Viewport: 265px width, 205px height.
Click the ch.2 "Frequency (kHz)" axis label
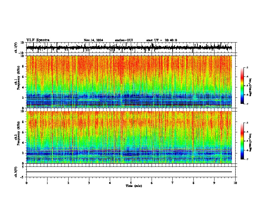point(18,133)
